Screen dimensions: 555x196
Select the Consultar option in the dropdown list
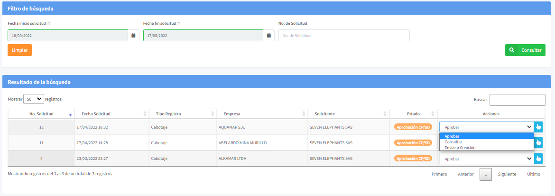[453, 142]
